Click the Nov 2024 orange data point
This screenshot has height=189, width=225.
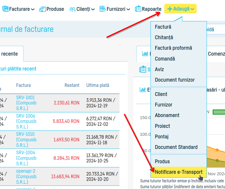(217, 150)
